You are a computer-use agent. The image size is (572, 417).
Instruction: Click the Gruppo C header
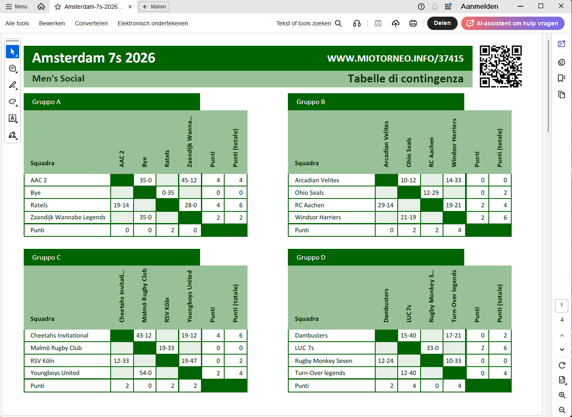click(112, 258)
